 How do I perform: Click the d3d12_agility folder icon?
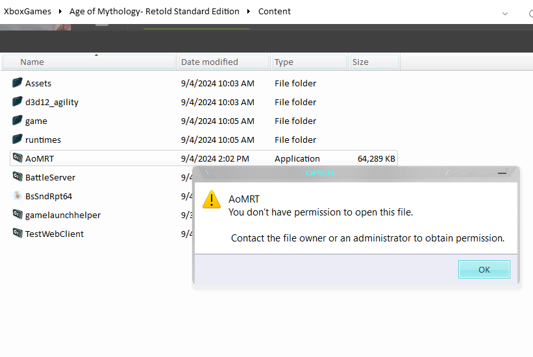coord(17,101)
